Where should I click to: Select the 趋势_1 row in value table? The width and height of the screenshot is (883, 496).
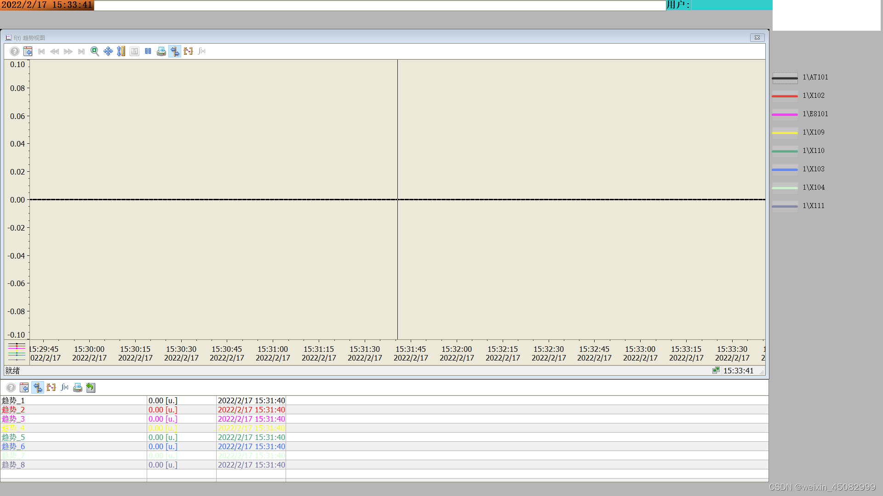coord(74,400)
